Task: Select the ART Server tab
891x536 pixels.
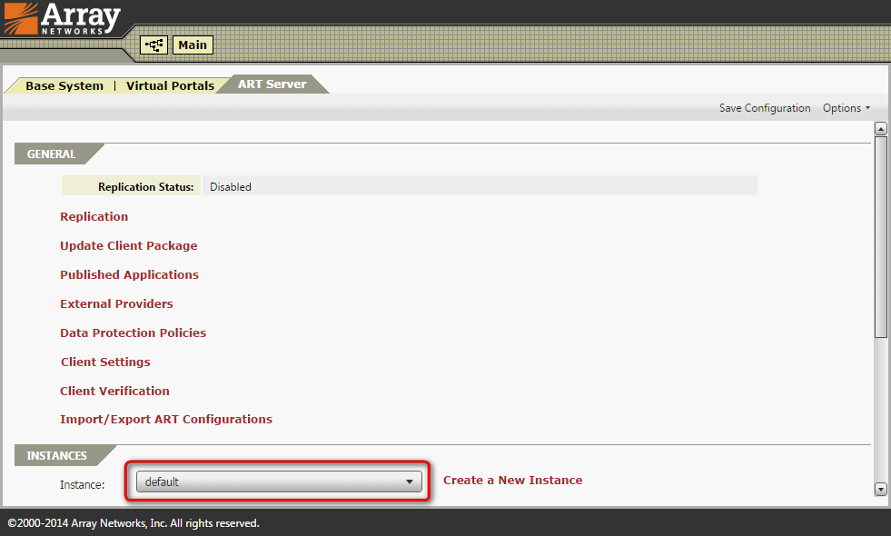Action: (x=272, y=84)
